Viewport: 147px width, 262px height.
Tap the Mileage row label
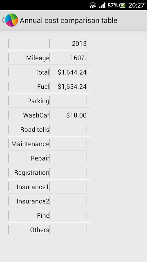38,58
